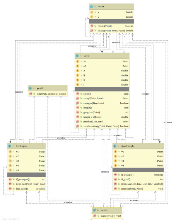
Task: Click the field icon beside v5 in Pentagon
Action: click(x=10, y=170)
